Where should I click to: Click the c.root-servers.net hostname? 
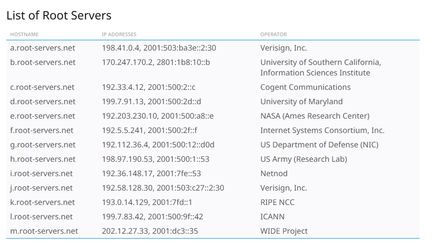42,87
